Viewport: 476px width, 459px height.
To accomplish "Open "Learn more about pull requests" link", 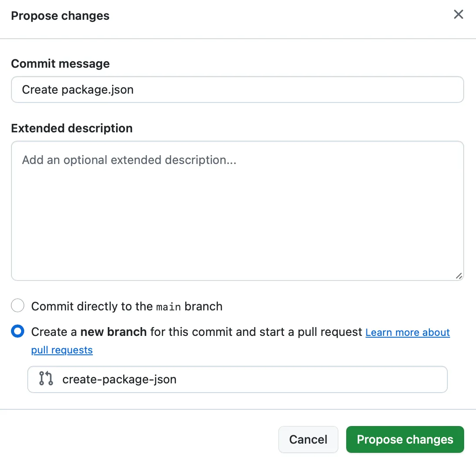I will pyautogui.click(x=407, y=332).
